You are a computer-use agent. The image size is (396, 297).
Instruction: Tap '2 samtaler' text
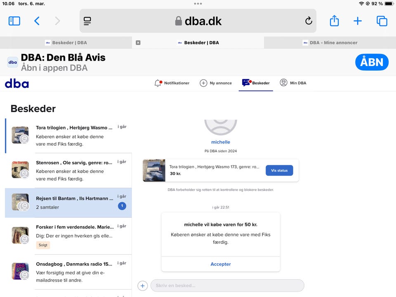click(x=47, y=207)
